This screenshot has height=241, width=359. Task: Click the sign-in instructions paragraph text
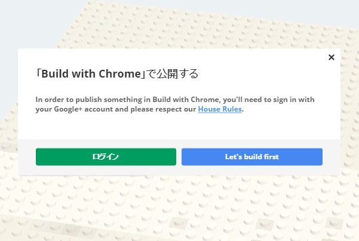pos(175,104)
